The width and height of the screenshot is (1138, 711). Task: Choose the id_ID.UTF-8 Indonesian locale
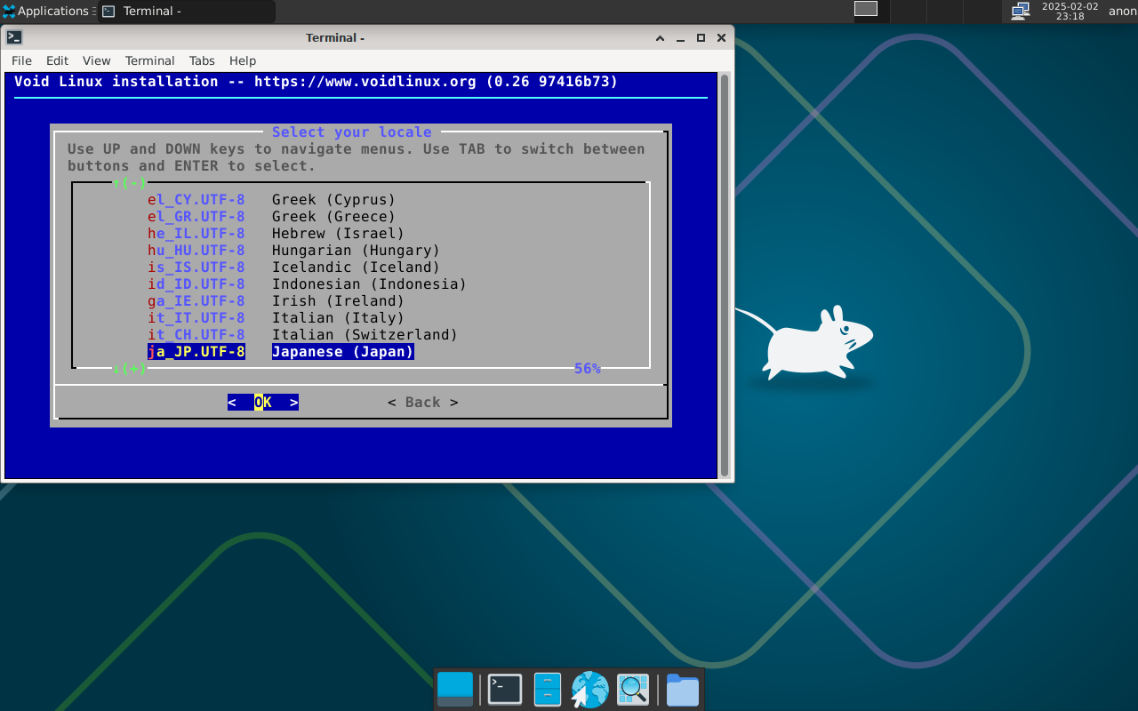[308, 284]
